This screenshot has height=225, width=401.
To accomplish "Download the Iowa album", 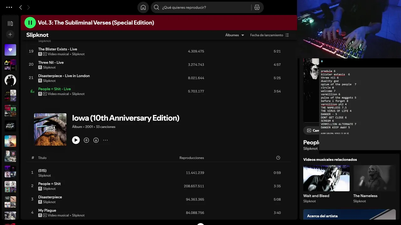I will [x=96, y=140].
